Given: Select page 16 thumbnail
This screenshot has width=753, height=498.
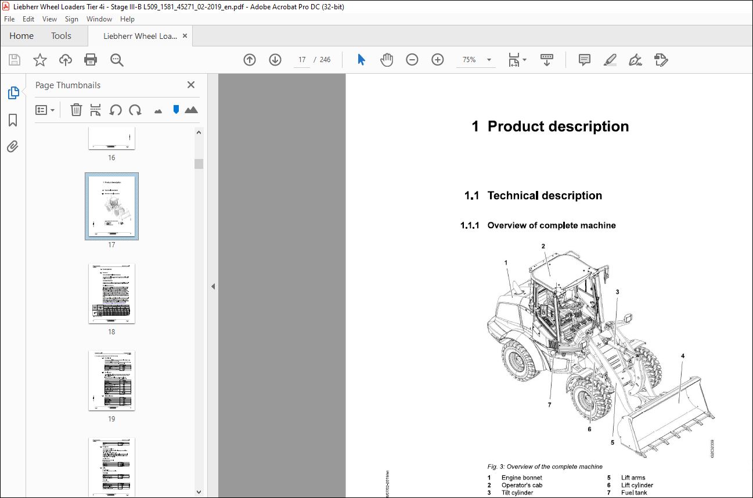Looking at the screenshot, I should pos(111,138).
